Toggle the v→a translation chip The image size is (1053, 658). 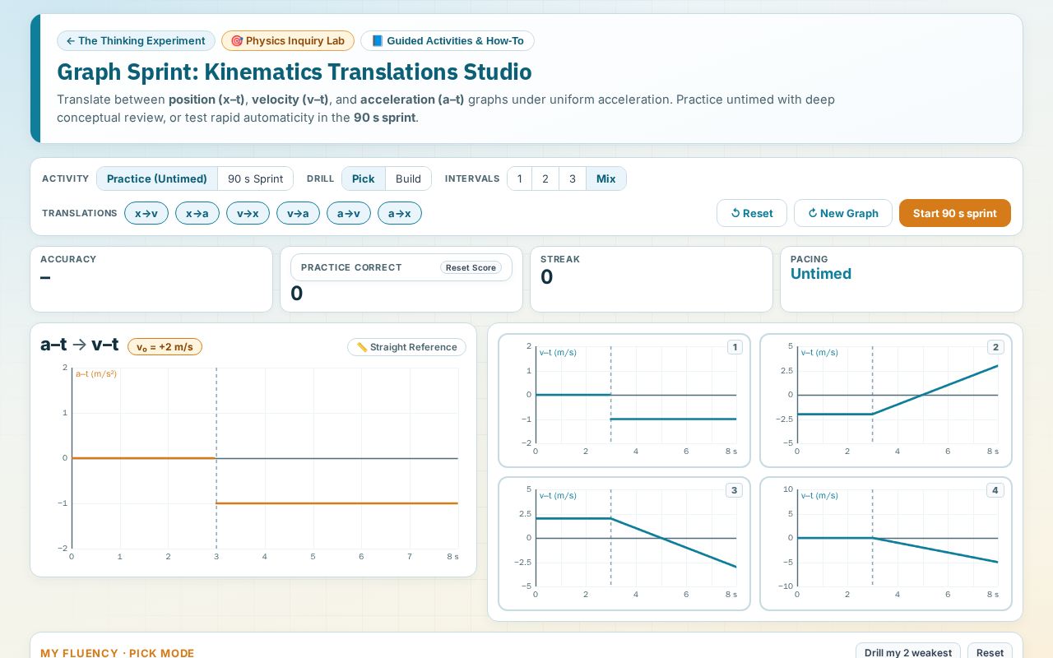[298, 213]
